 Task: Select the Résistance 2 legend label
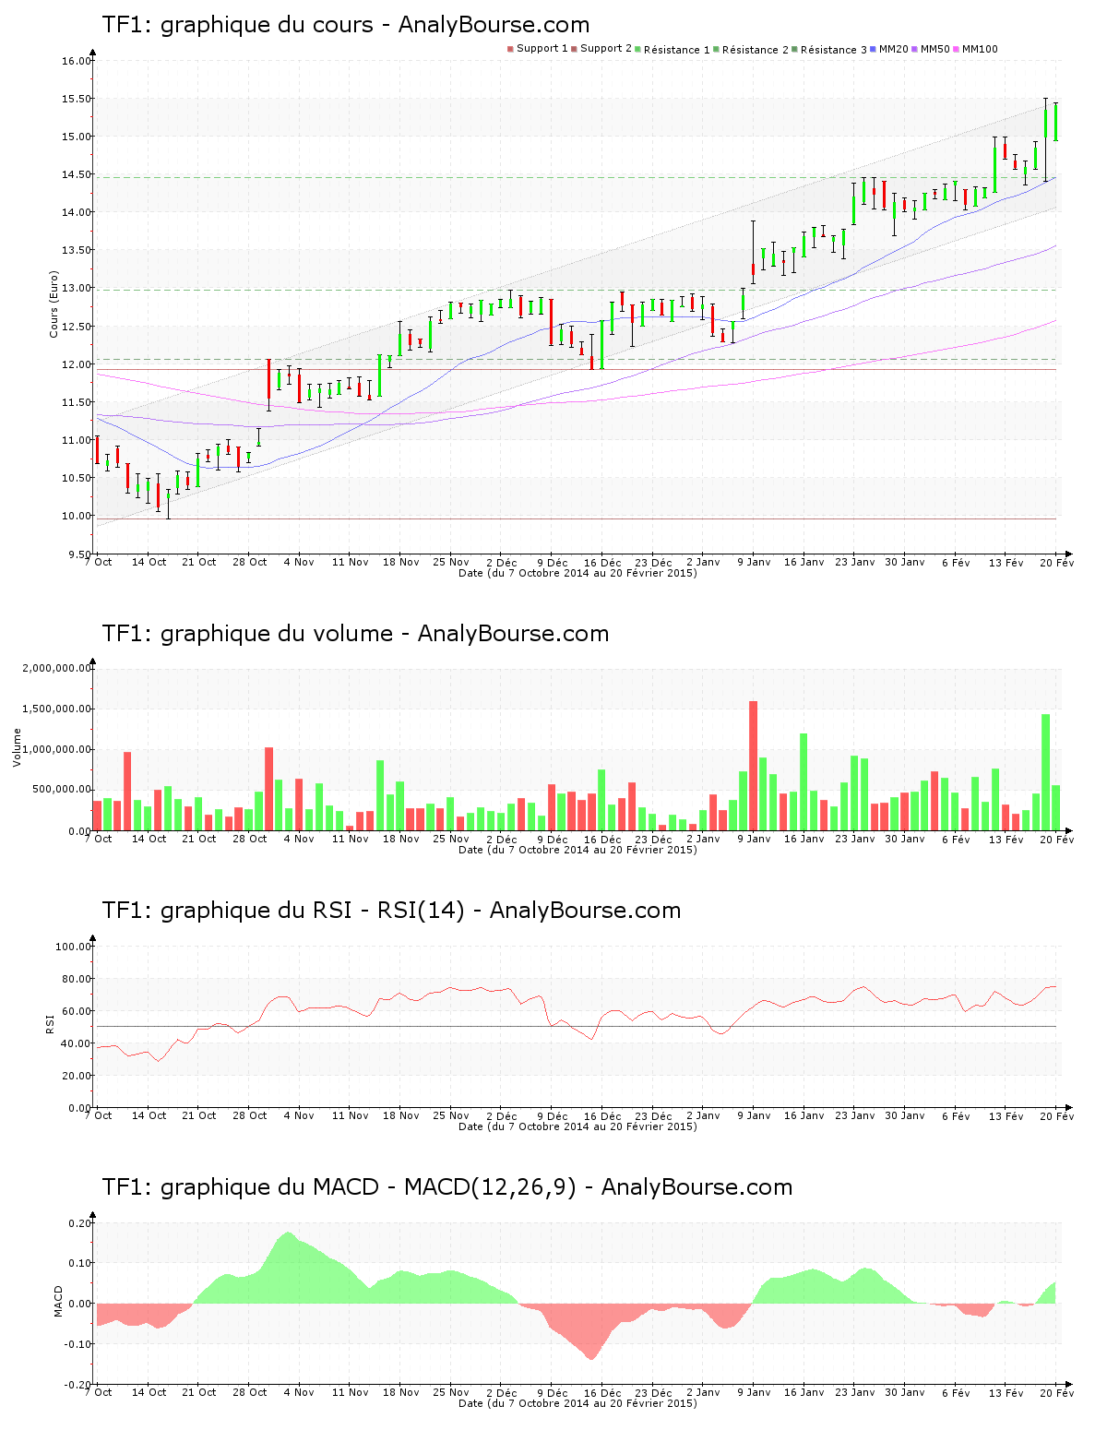click(x=756, y=50)
